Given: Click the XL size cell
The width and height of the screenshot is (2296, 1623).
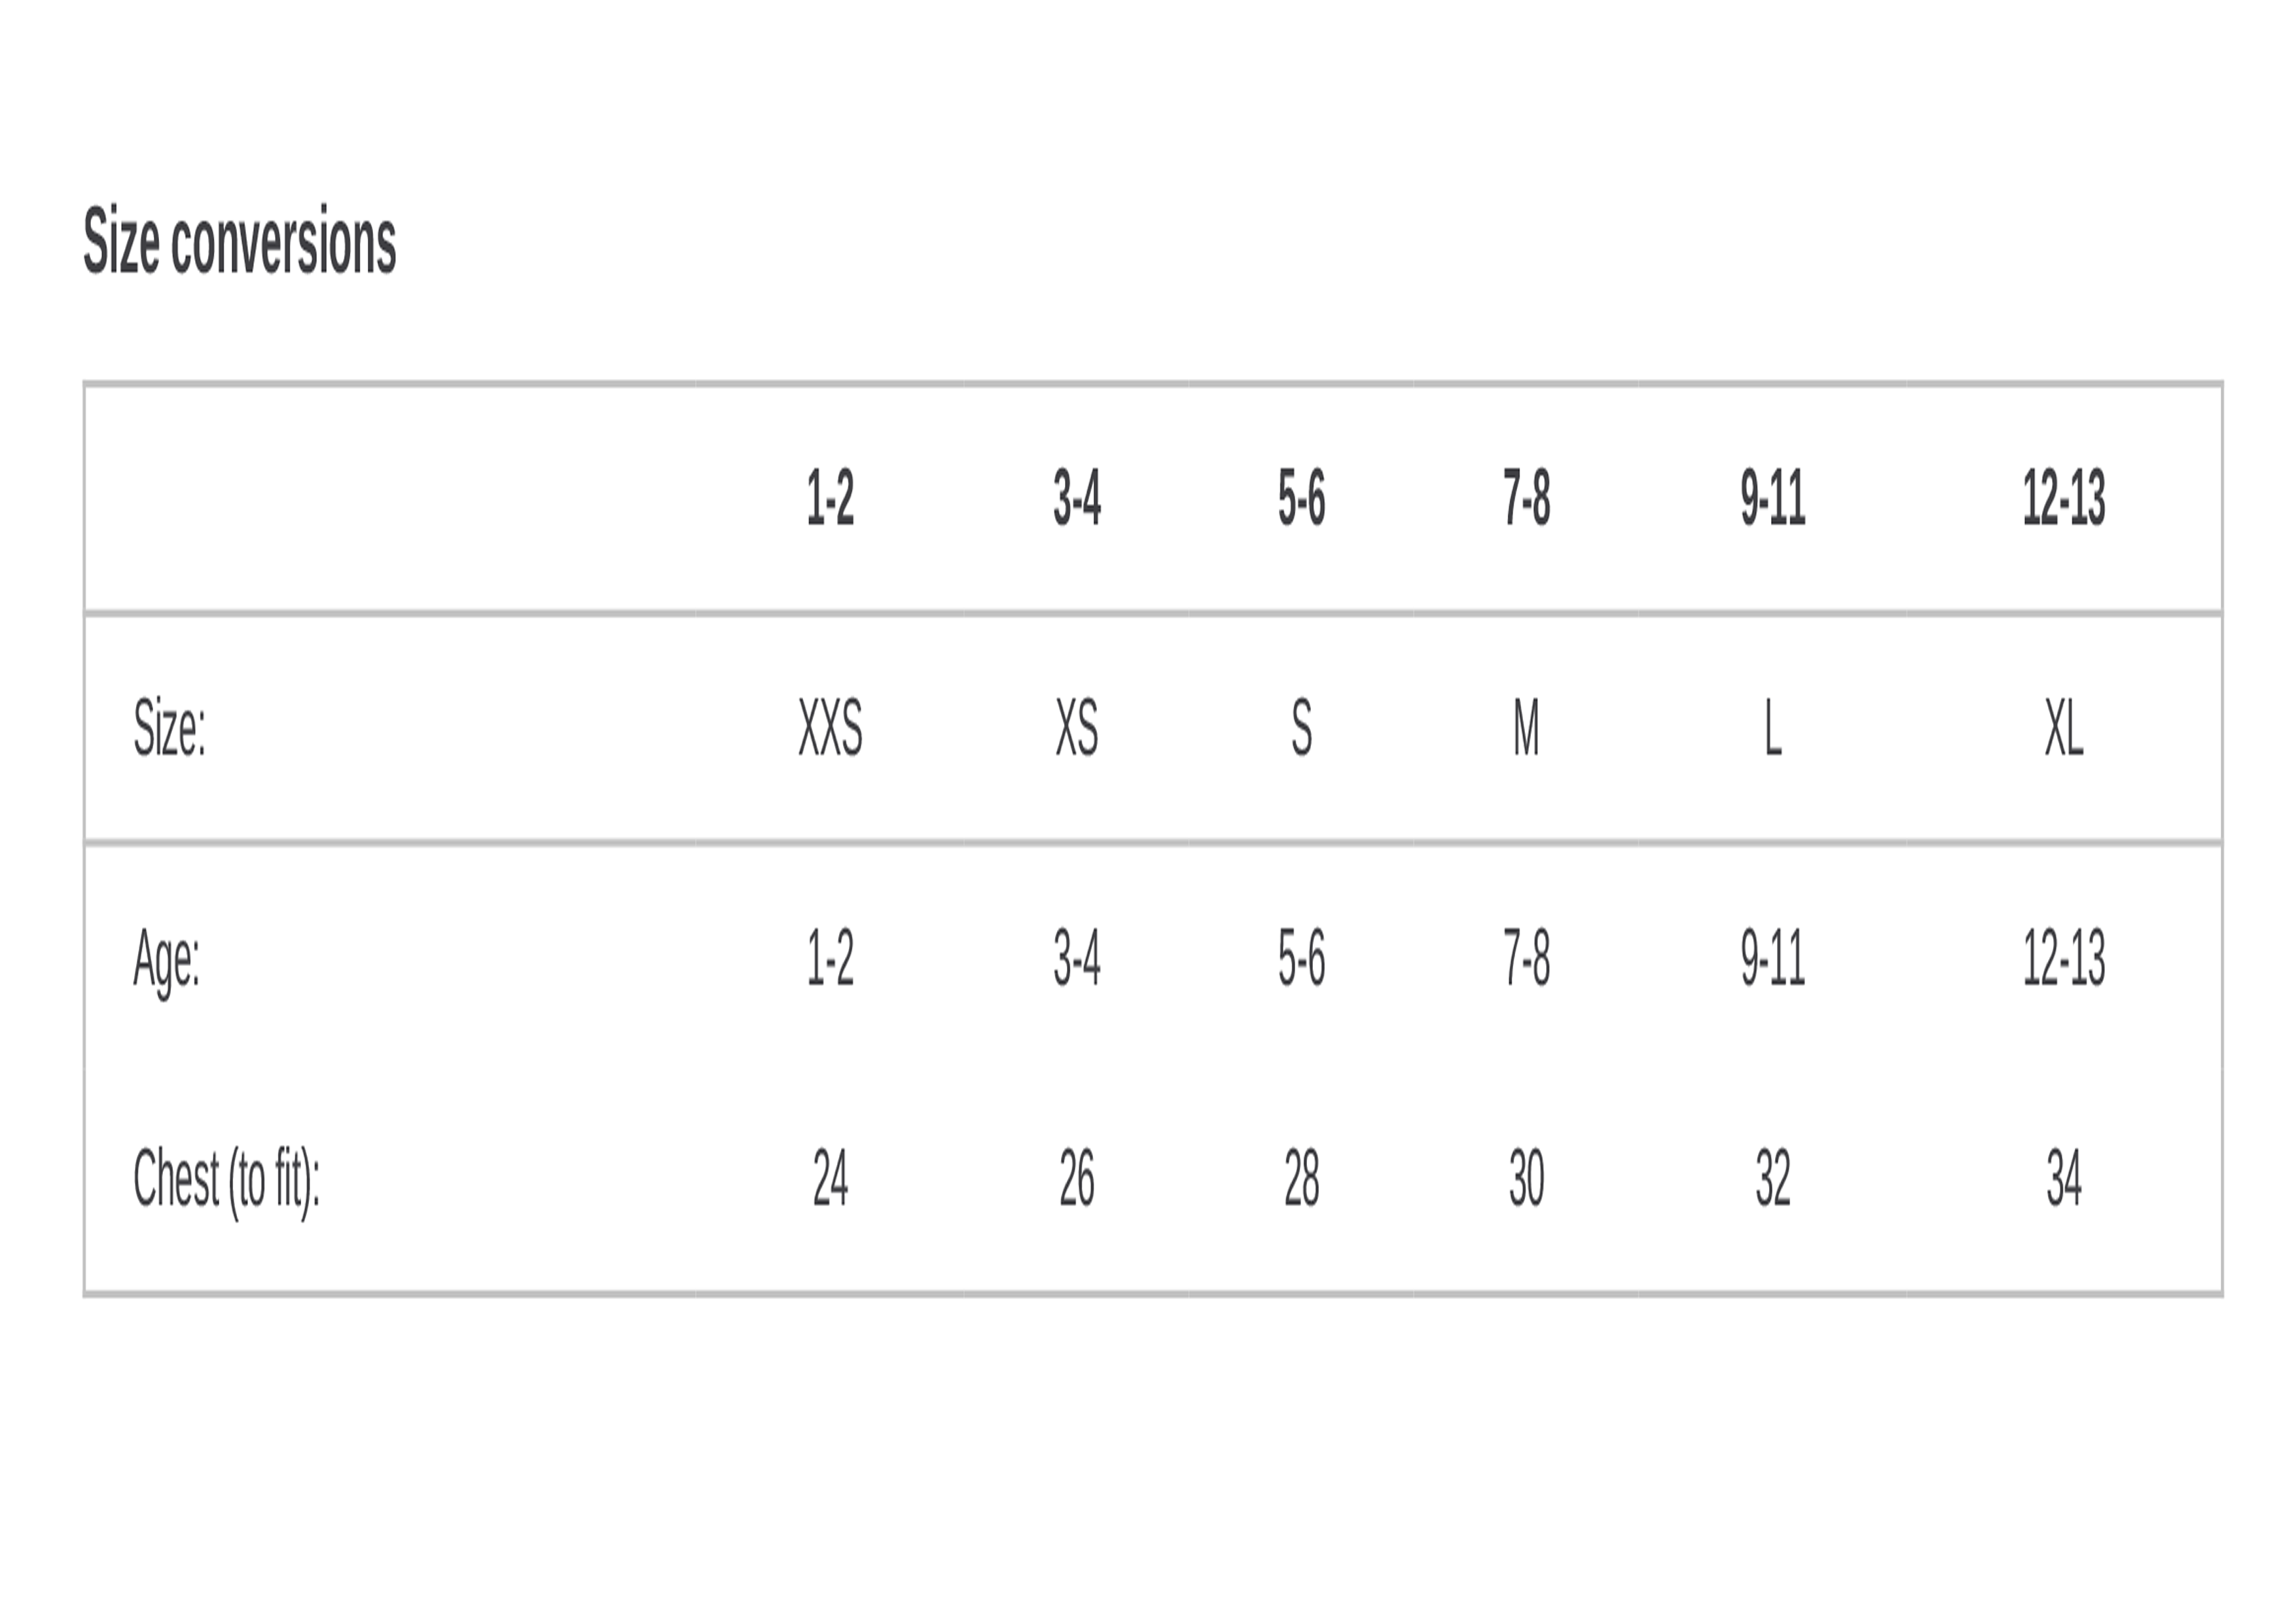Looking at the screenshot, I should click(x=2064, y=727).
